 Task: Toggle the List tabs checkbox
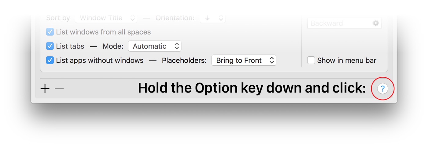(50, 46)
